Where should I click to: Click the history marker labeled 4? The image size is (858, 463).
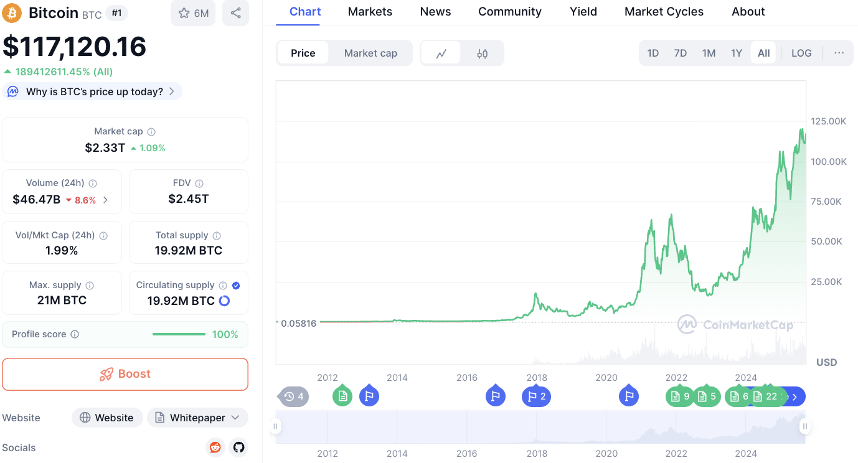click(294, 396)
